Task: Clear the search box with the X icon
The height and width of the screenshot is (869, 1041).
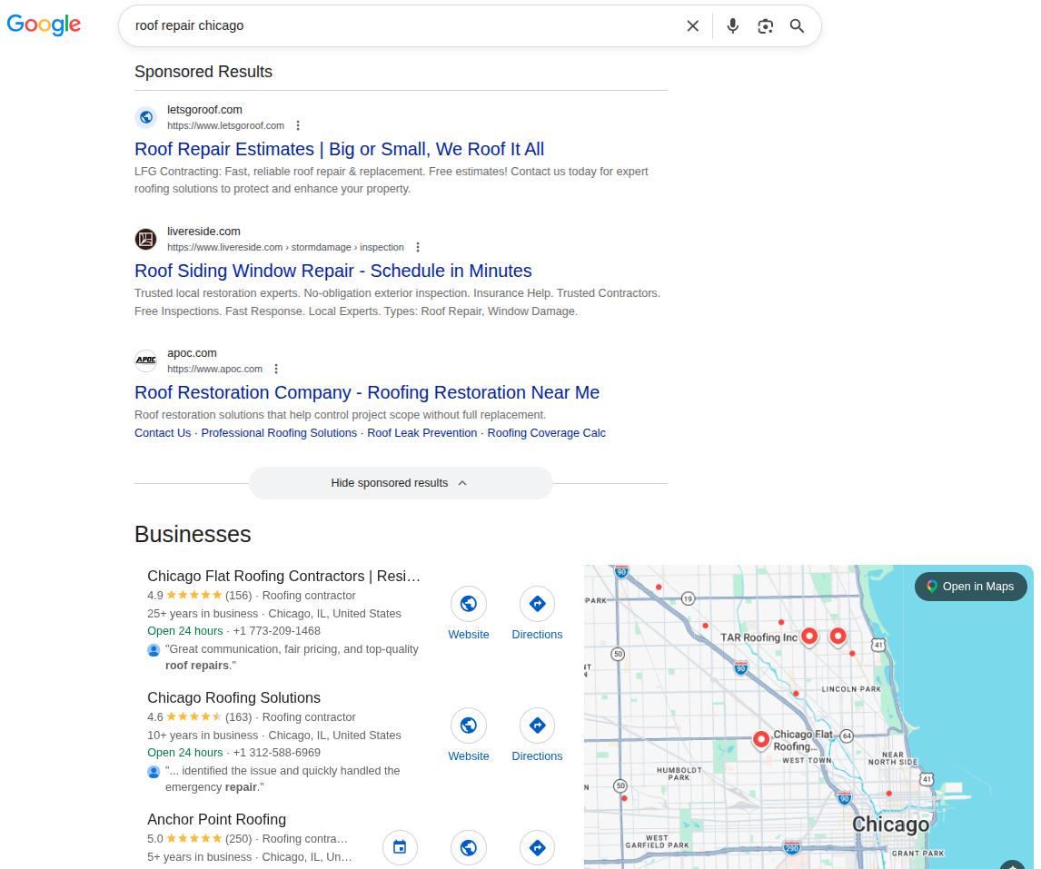Action: [x=692, y=26]
